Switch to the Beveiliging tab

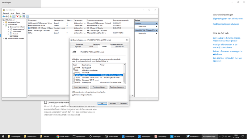(x=97, y=44)
